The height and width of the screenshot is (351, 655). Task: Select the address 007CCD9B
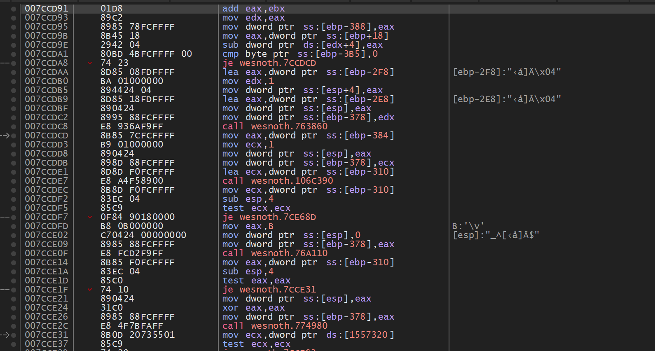pos(47,36)
